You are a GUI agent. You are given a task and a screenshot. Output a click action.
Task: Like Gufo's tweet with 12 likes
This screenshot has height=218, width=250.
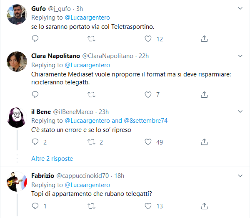[x=148, y=39]
